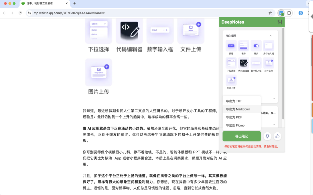The height and width of the screenshot is (195, 313).
Task: Open DeepNotes settings sliders icon
Action: pyautogui.click(x=280, y=22)
